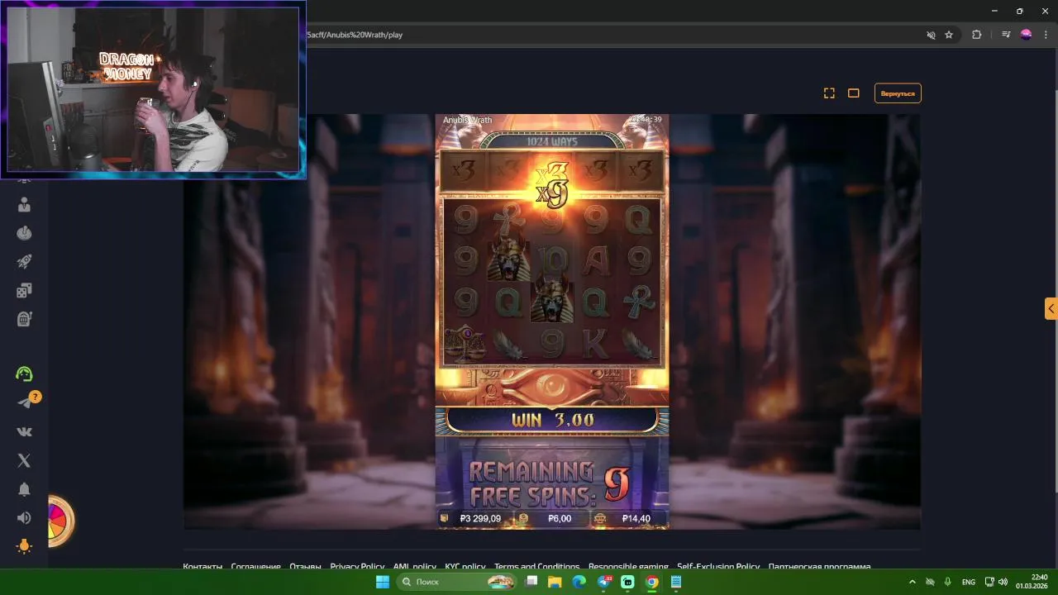Click the Вернуться button
The height and width of the screenshot is (595, 1058).
898,93
